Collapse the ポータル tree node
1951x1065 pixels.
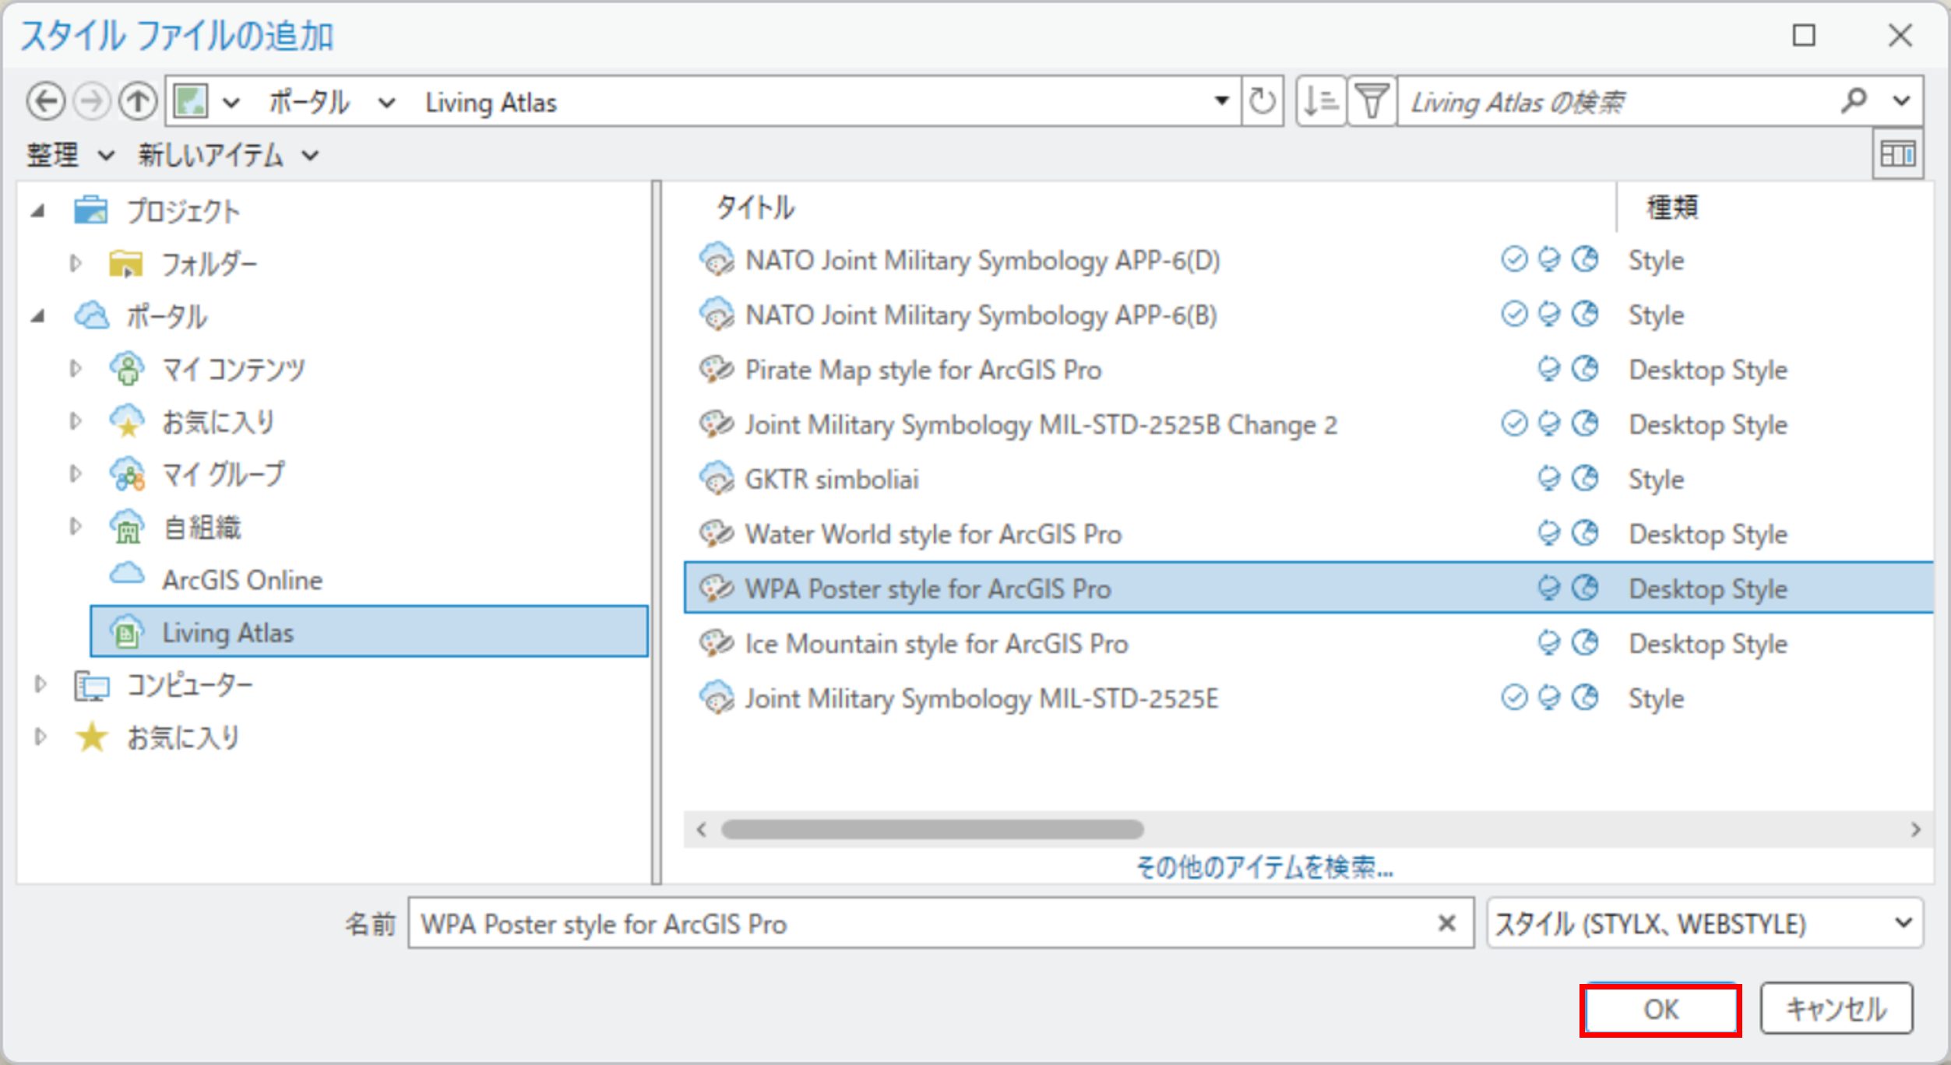point(38,317)
